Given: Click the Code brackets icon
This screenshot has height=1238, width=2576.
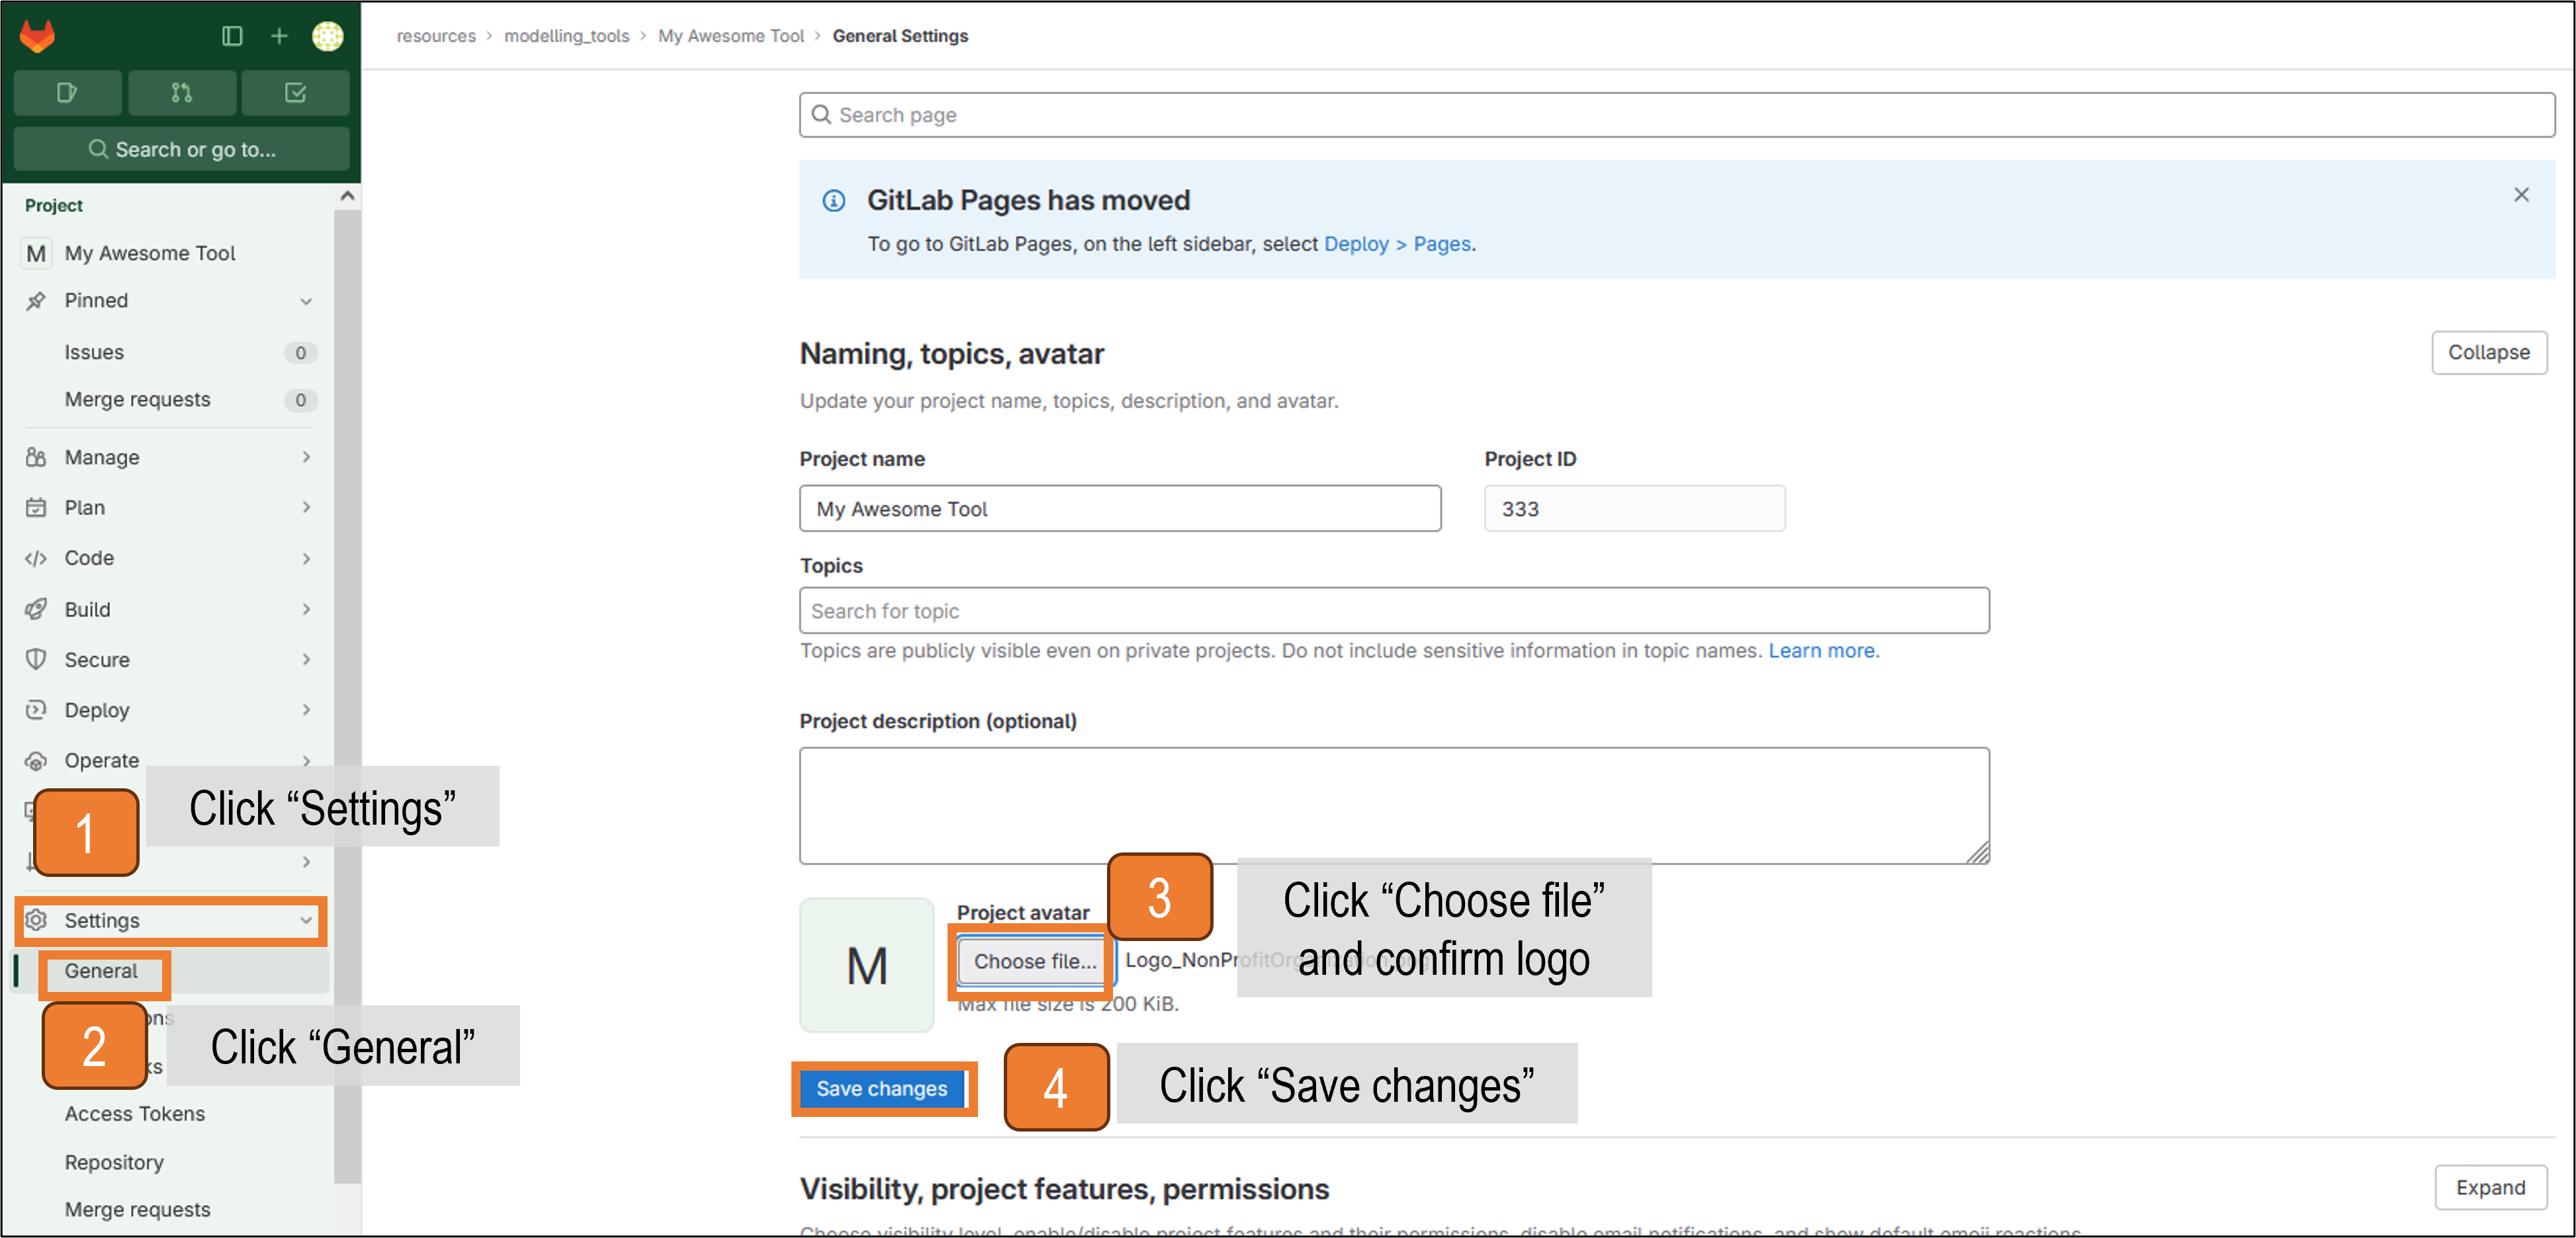Looking at the screenshot, I should pos(36,559).
